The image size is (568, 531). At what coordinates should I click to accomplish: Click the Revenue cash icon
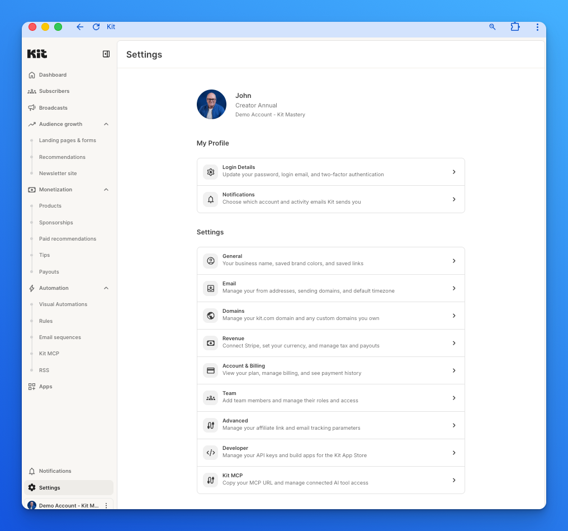point(210,343)
